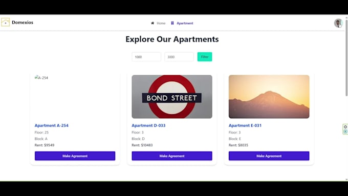
Task: Go to the Home nav link
Action: 161,23
